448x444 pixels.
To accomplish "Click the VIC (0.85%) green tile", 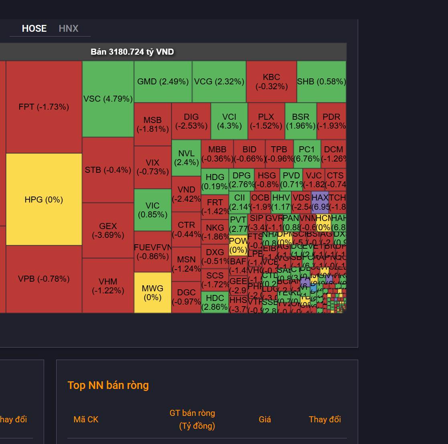I will click(x=152, y=210).
